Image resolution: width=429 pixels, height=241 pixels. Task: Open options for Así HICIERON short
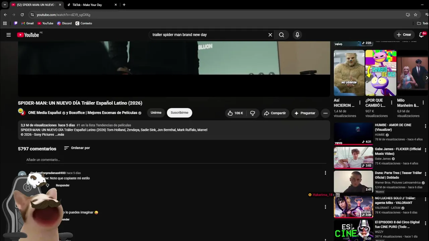[x=360, y=103]
